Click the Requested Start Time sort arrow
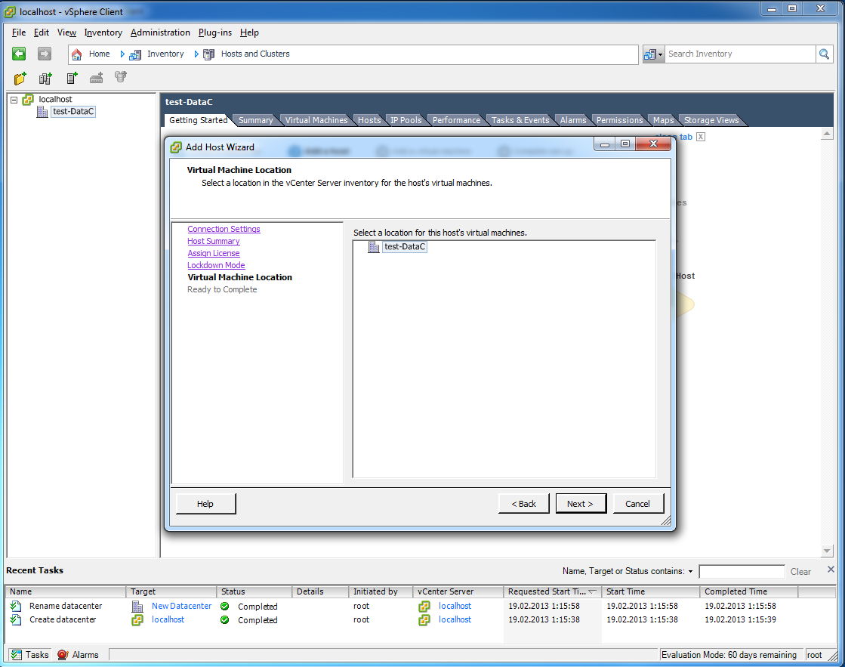 592,591
